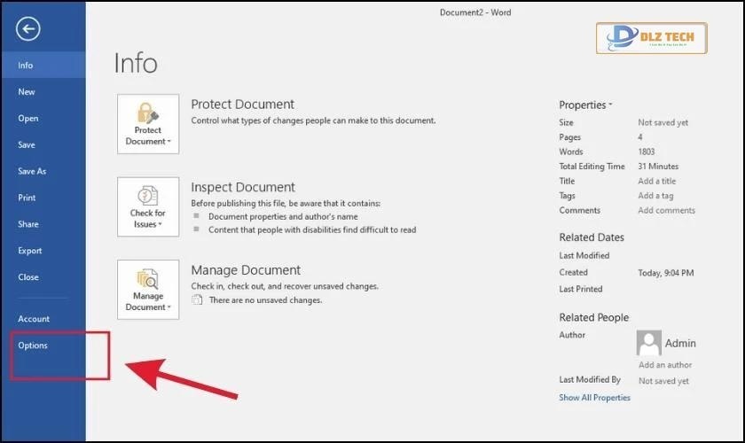Click Add a tag field
This screenshot has width=745, height=443.
pyautogui.click(x=655, y=196)
